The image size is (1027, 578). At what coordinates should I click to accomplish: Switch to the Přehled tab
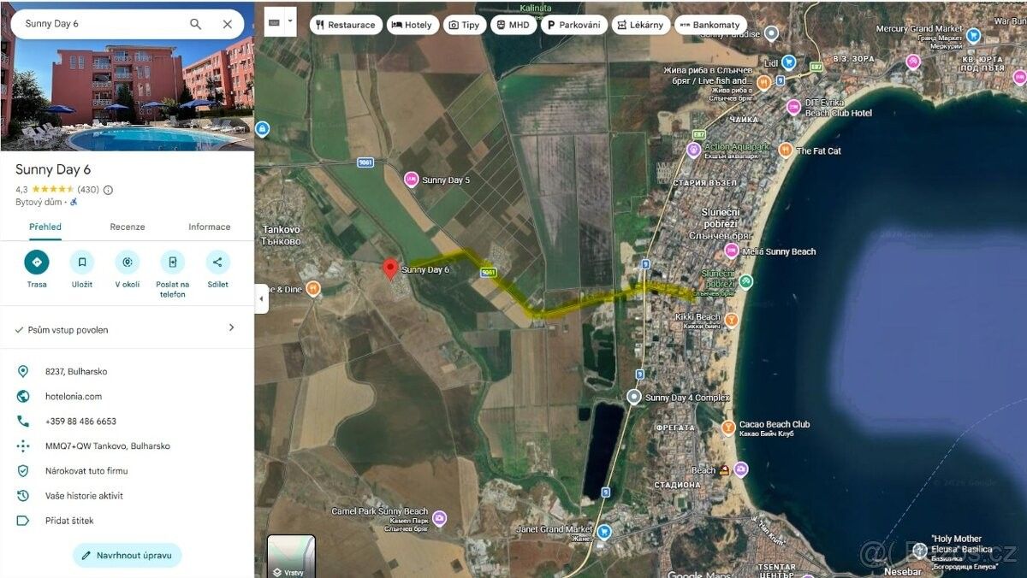(45, 227)
